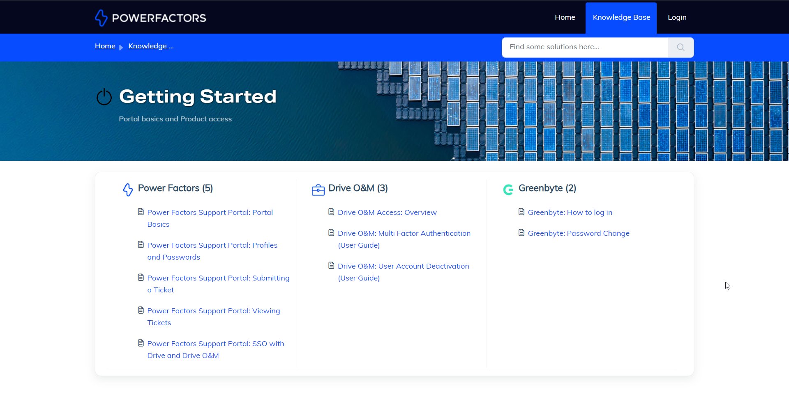
Task: Open the Login page
Action: point(677,17)
